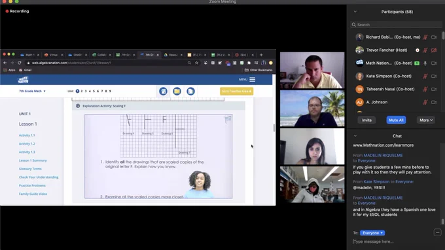The height and width of the screenshot is (250, 445).
Task: Click the yellow folder toolbar icon
Action: pos(177,92)
